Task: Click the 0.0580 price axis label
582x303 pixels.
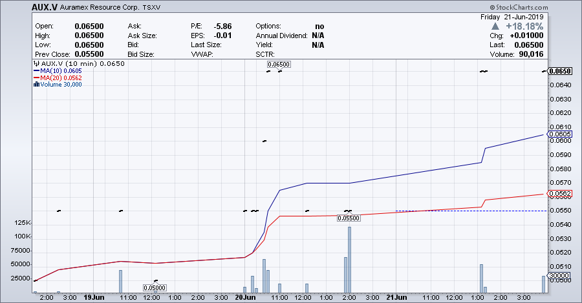Action: [x=561, y=169]
